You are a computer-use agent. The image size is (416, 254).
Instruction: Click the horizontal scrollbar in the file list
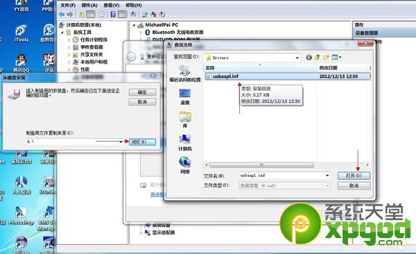pyautogui.click(x=262, y=165)
